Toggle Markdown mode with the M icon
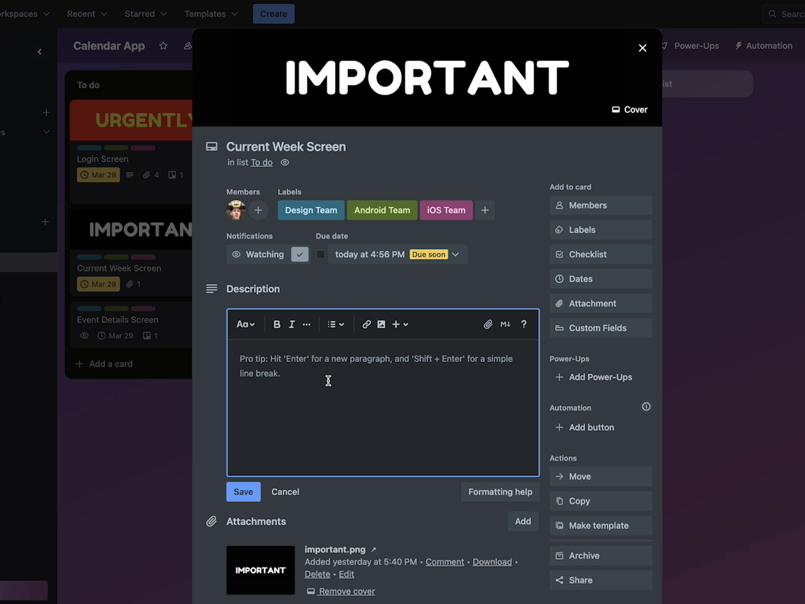805x604 pixels. tap(505, 324)
